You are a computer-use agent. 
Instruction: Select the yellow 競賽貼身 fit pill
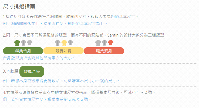pyautogui.click(x=63, y=51)
